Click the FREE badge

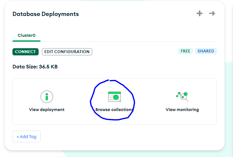tap(186, 51)
